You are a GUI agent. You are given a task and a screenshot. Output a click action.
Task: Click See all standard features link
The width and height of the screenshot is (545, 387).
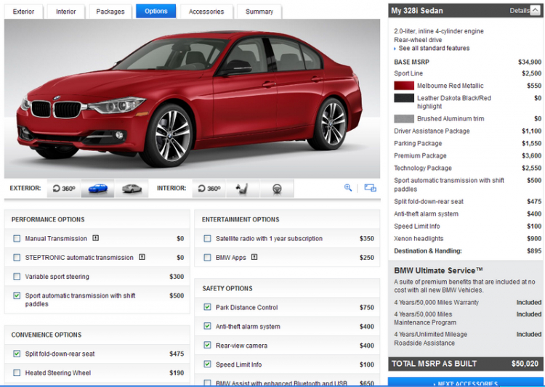(x=434, y=48)
